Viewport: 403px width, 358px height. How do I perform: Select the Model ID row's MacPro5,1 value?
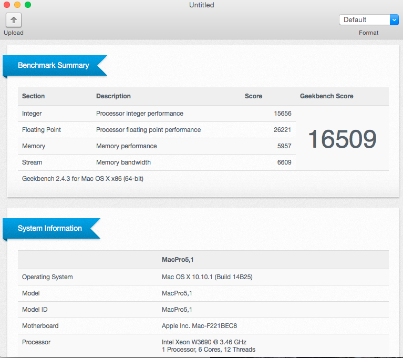point(177,310)
